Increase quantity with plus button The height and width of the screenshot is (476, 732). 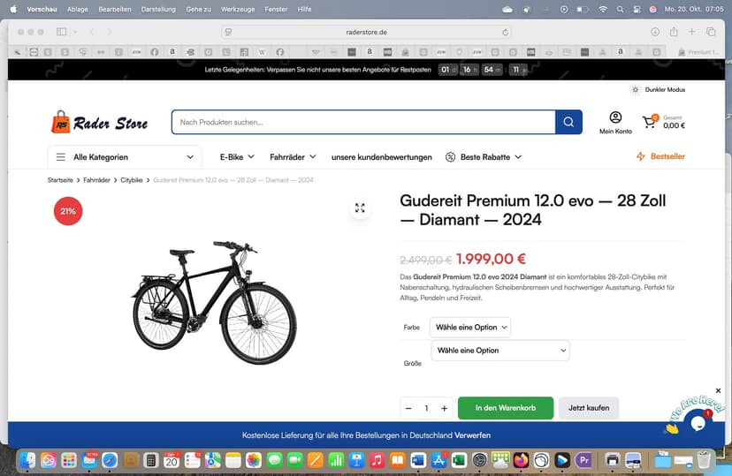tap(444, 408)
